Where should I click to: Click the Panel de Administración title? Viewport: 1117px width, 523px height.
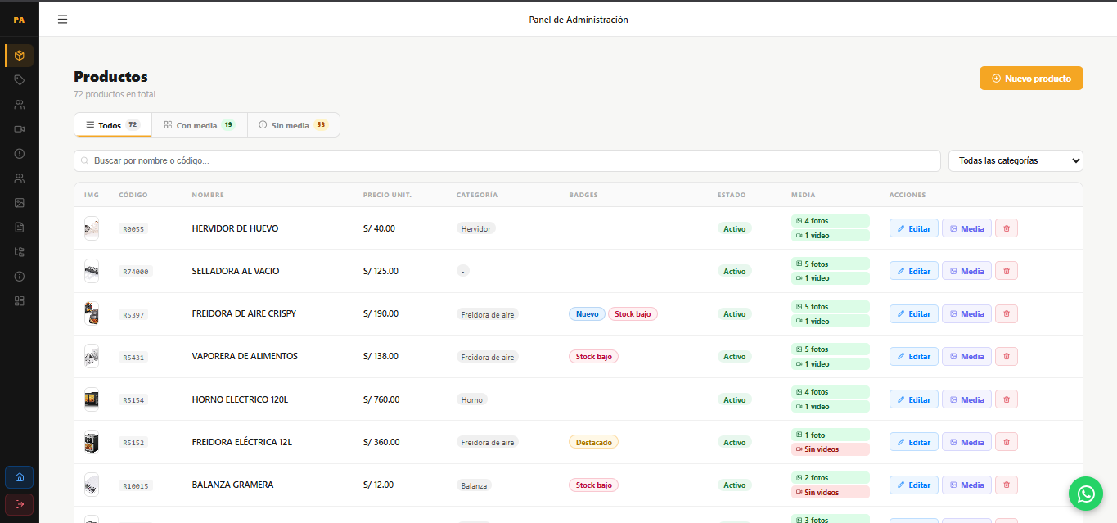[x=579, y=20]
